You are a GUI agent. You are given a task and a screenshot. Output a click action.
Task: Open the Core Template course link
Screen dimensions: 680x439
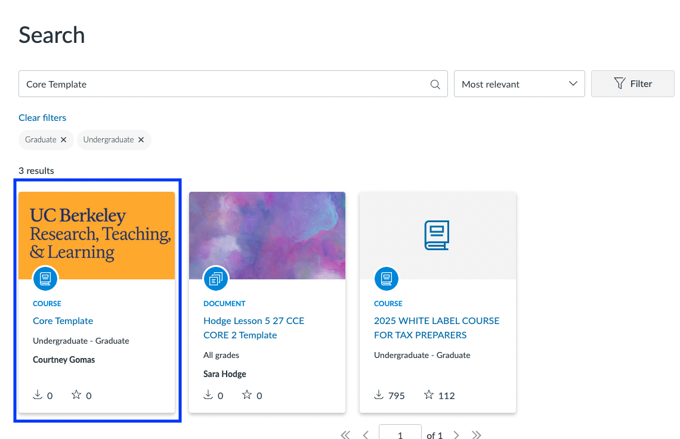coord(63,321)
